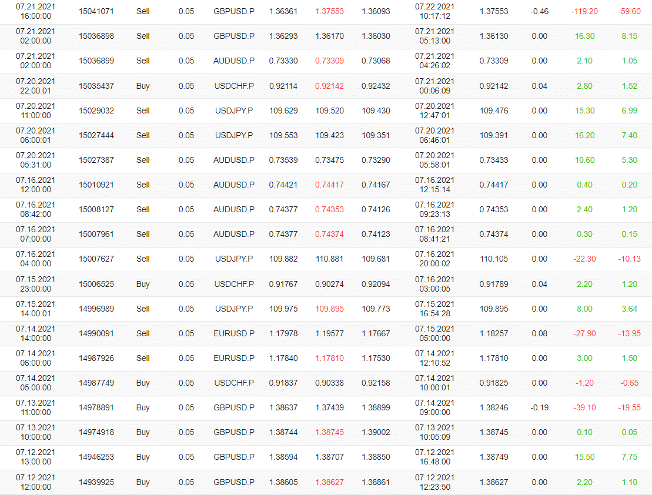Click the -39.10 pips value

tap(584, 407)
